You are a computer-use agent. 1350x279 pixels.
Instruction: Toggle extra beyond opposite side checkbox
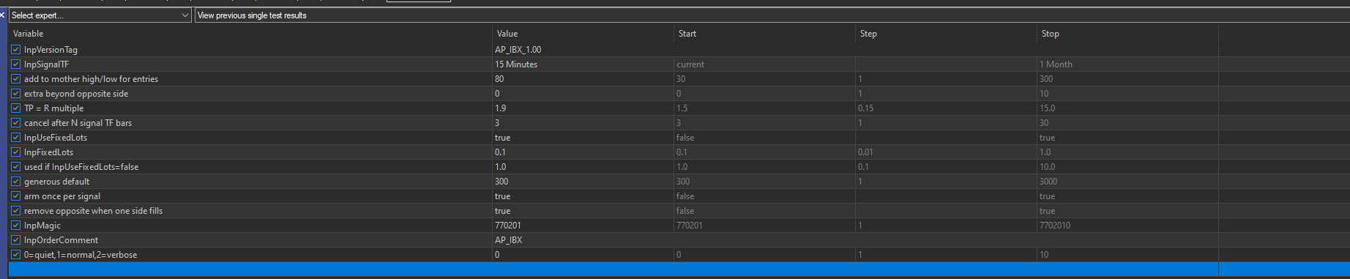point(16,94)
